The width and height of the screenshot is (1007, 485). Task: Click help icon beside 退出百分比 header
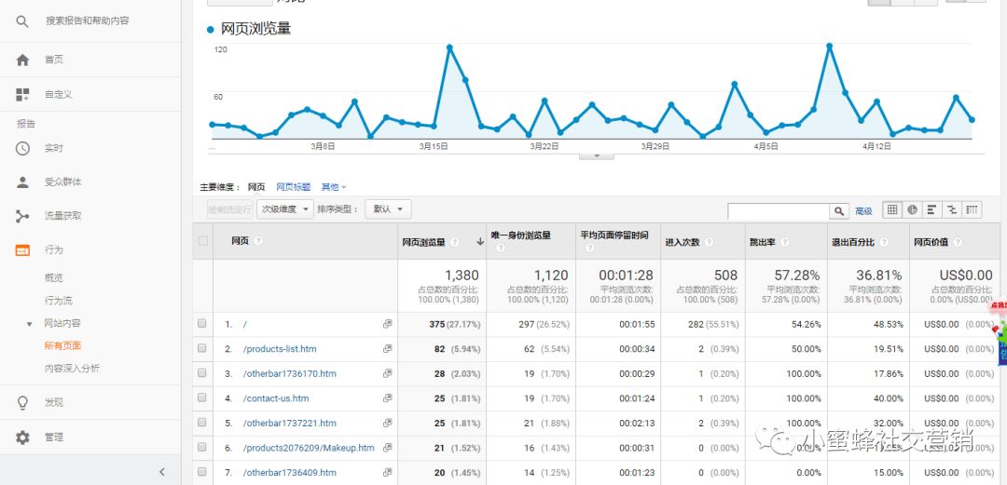point(884,242)
